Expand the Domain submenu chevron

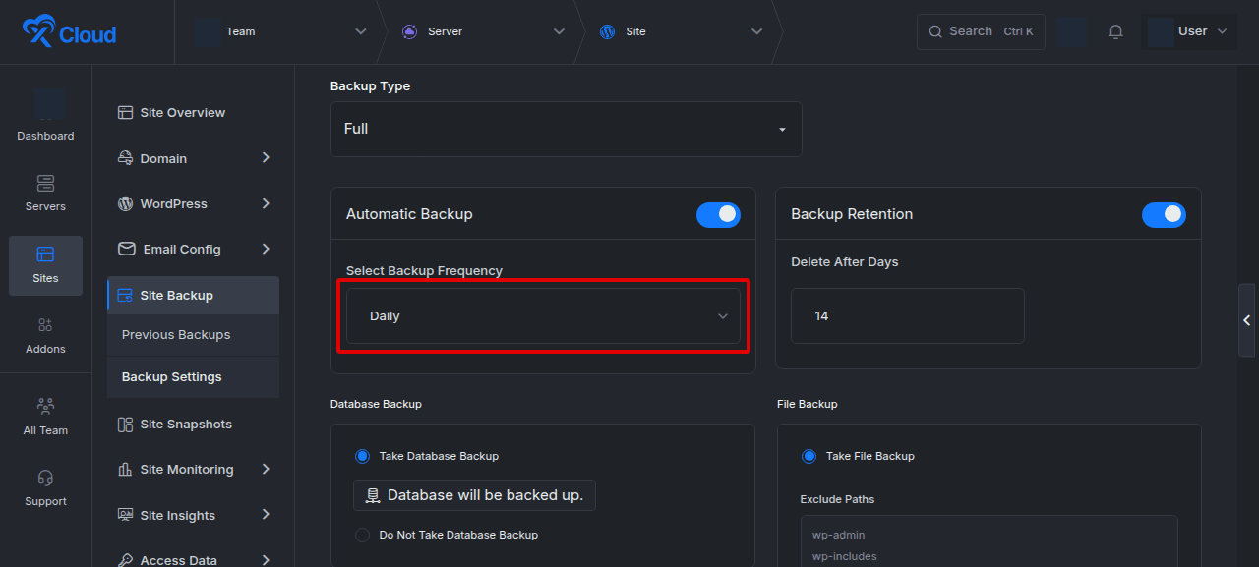[266, 158]
